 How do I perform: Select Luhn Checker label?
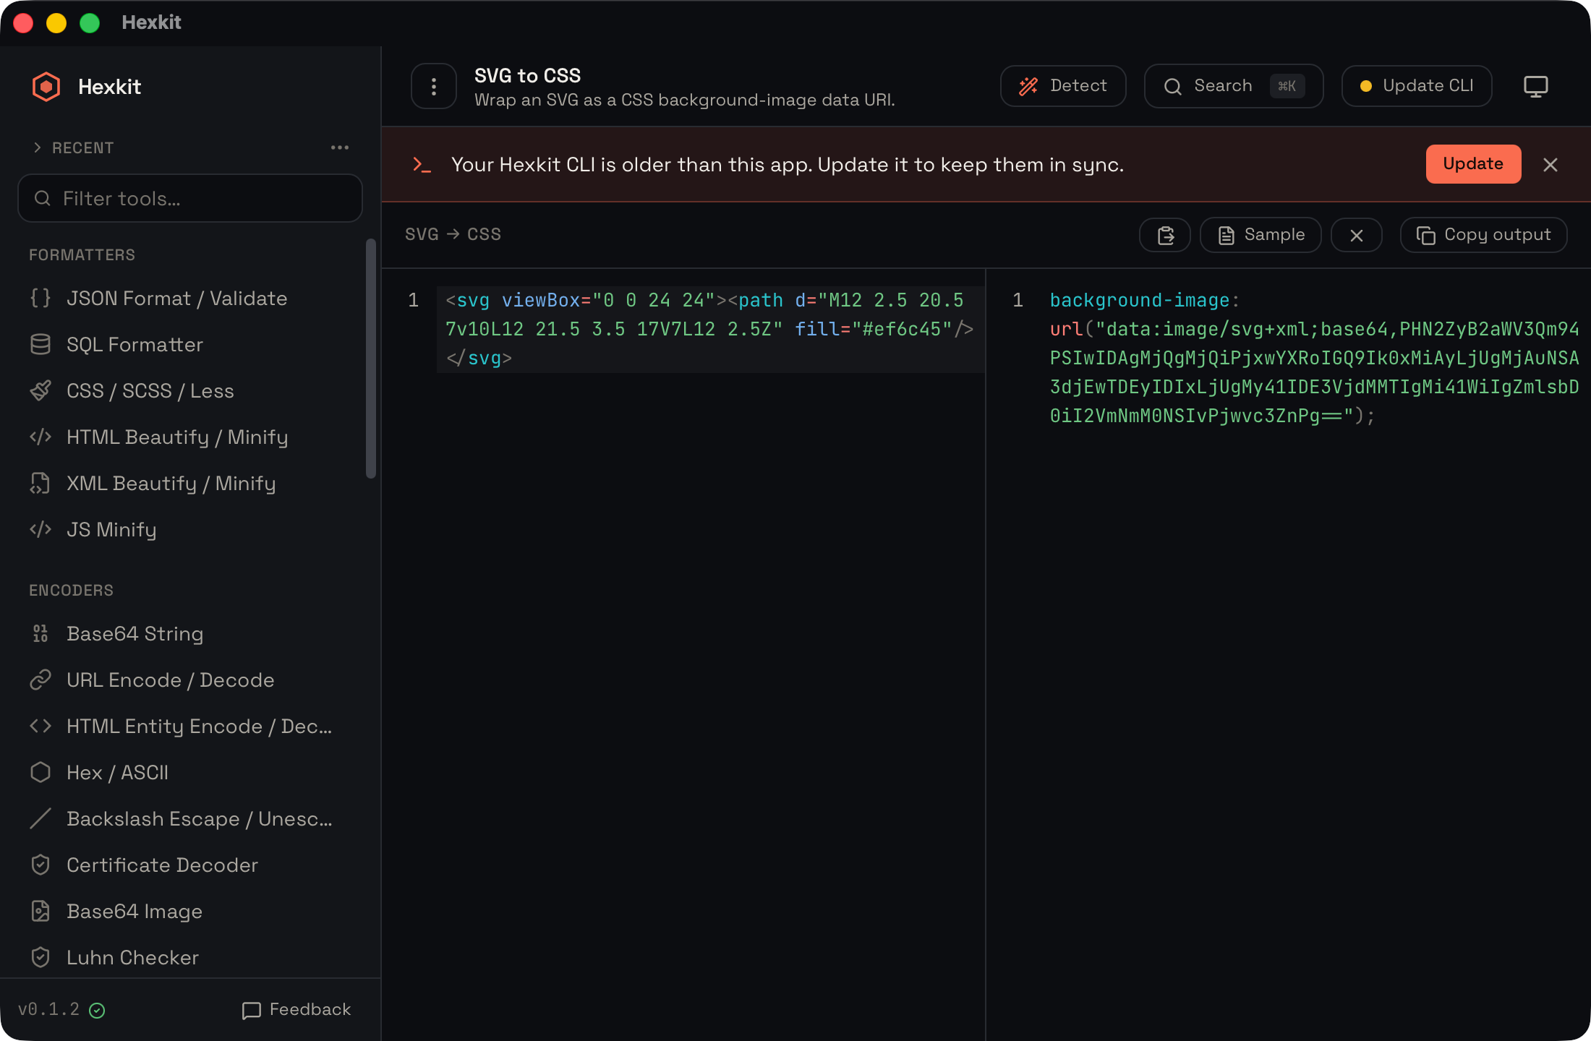click(x=132, y=958)
